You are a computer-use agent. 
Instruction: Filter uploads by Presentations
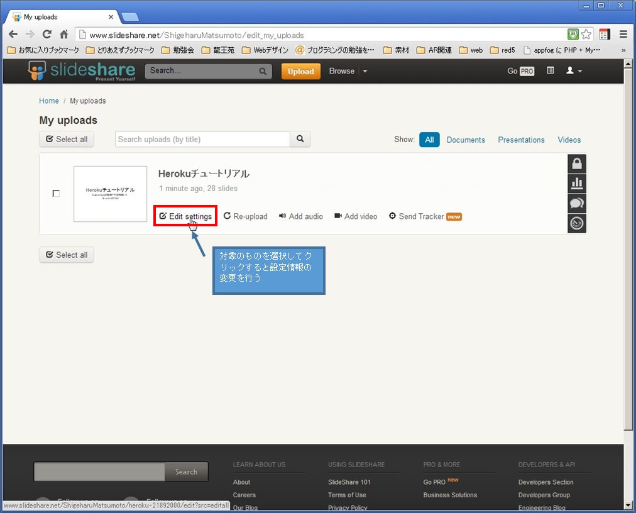521,140
